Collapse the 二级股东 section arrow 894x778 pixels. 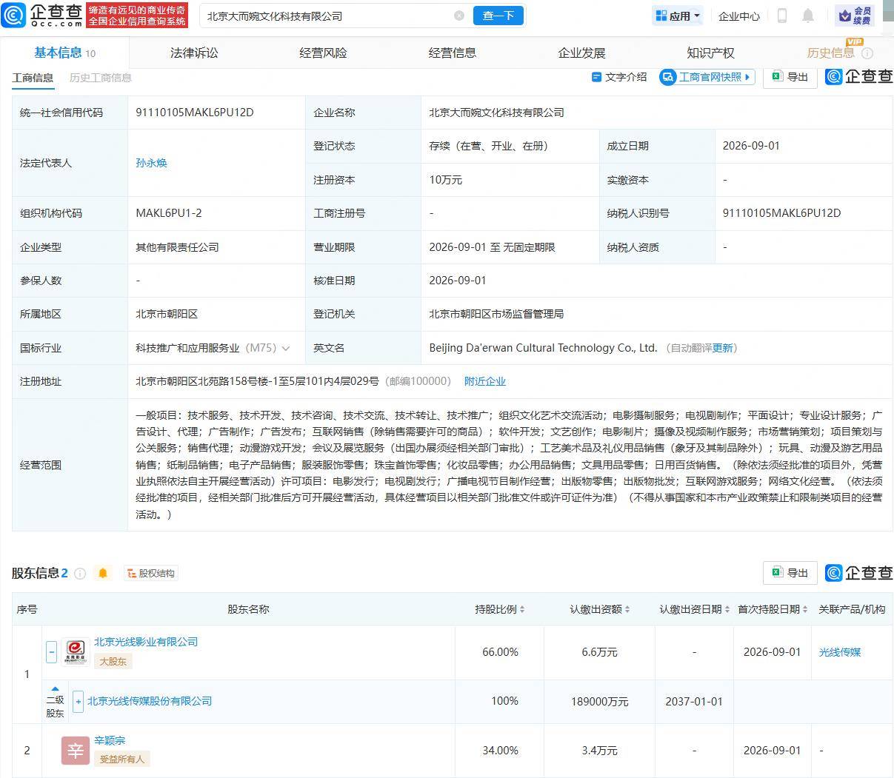[x=55, y=689]
